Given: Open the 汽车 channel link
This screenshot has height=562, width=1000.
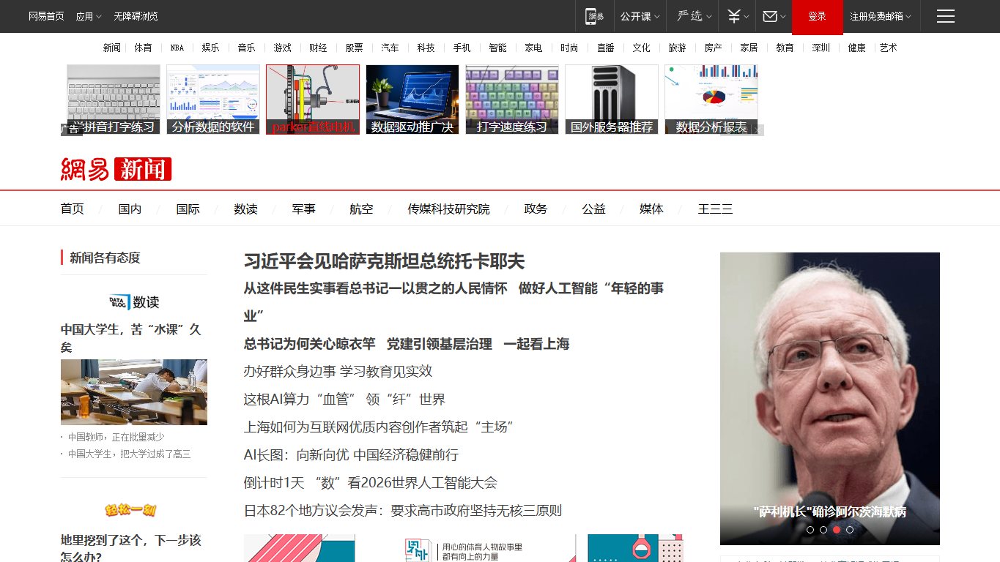Looking at the screenshot, I should click(390, 48).
